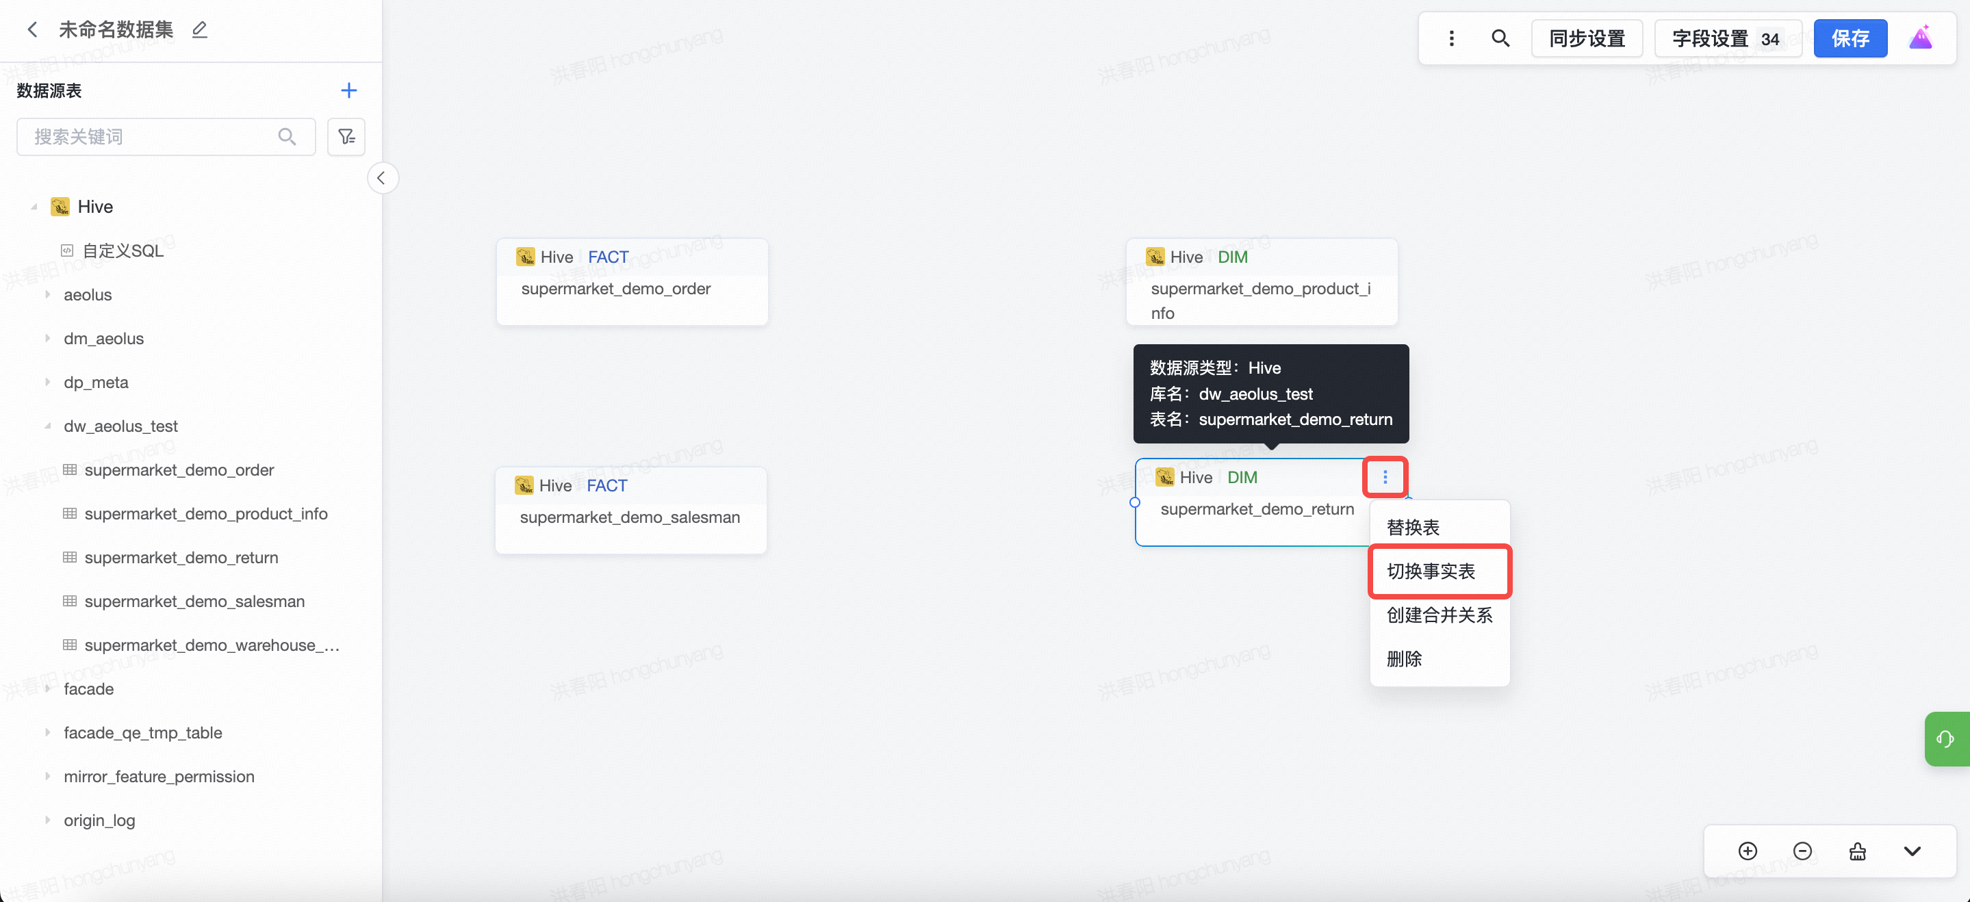Expand canvas controls with chevron down
The image size is (1970, 902).
(x=1912, y=851)
